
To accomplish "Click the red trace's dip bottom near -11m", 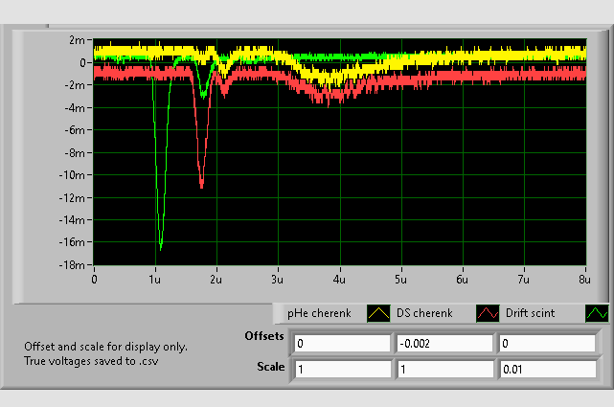I will point(201,187).
